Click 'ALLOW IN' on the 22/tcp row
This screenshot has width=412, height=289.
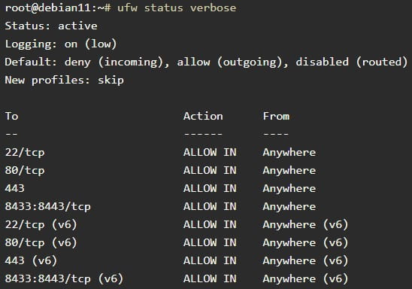(x=210, y=152)
